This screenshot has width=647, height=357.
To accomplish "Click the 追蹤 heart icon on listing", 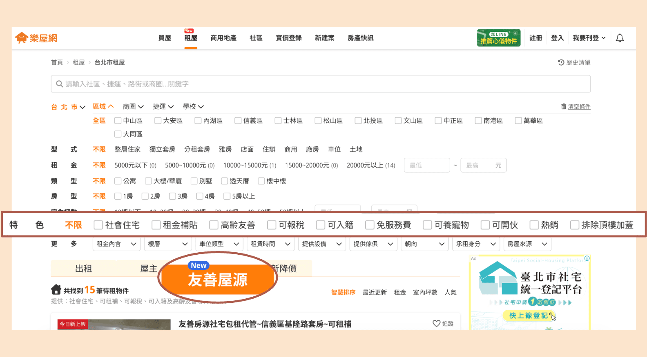I will point(436,324).
